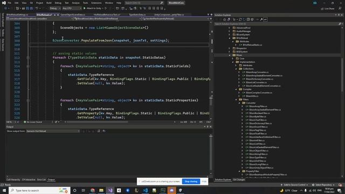
Task: Click the Save All toolbar icon
Action: (31, 9)
